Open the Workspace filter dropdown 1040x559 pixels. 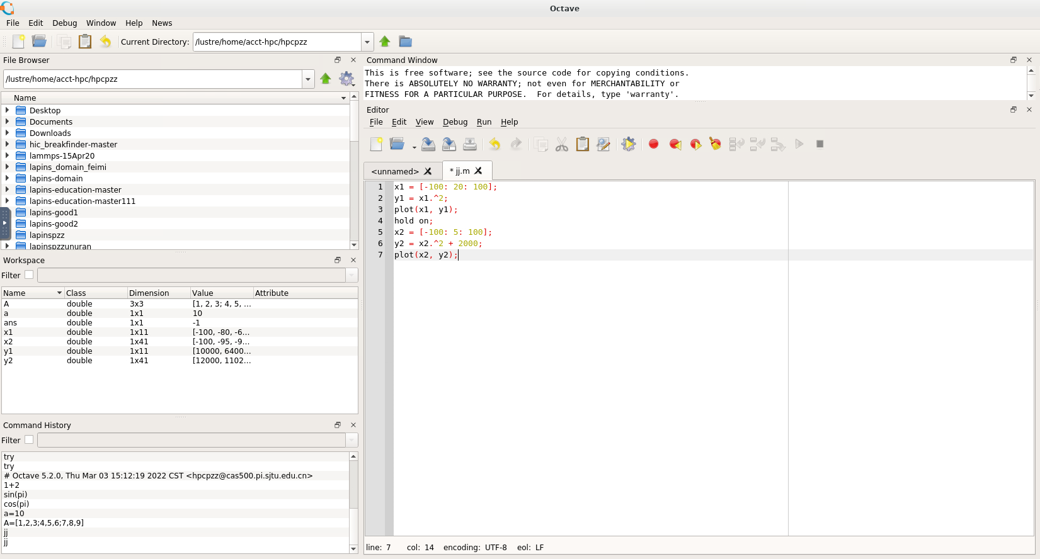[x=351, y=275]
